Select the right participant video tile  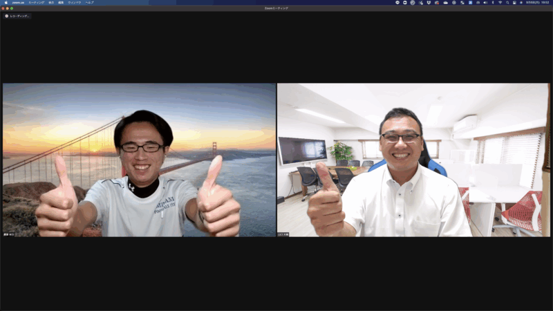pos(413,160)
